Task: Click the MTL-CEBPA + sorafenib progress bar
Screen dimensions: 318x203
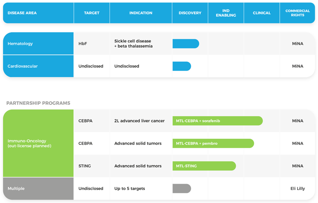Action: [217, 121]
